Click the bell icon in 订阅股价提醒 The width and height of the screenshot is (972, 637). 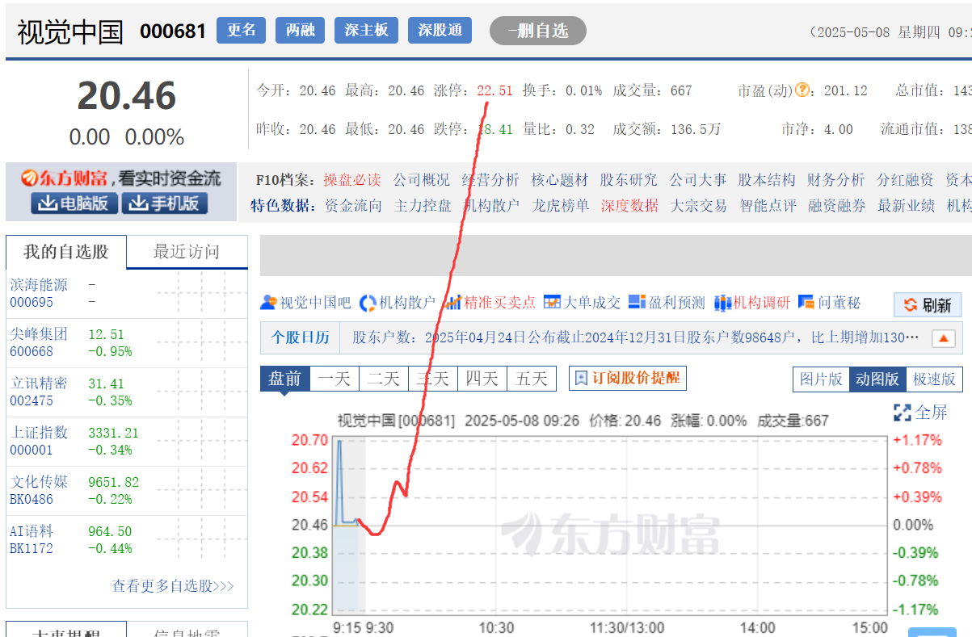[582, 378]
